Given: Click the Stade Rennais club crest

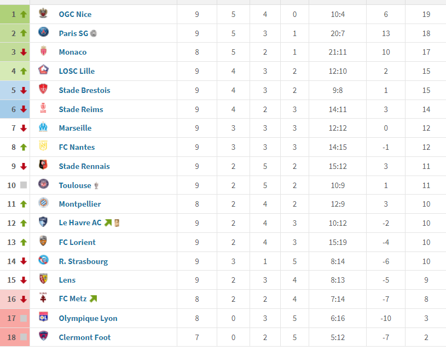Looking at the screenshot, I should point(43,166).
